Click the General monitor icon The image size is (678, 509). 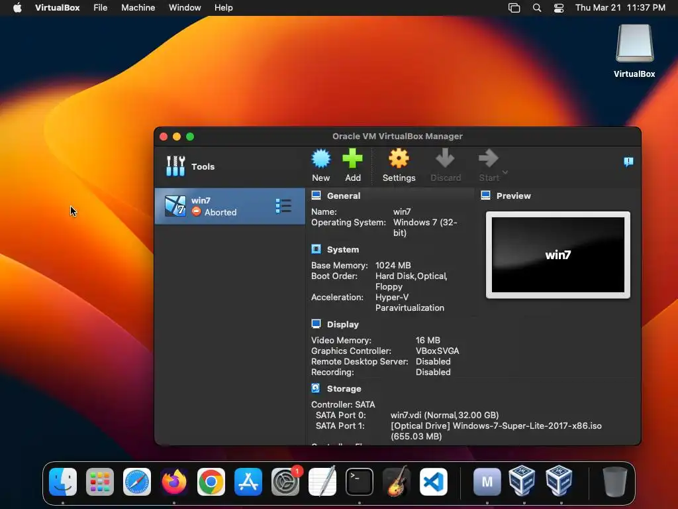pyautogui.click(x=316, y=196)
